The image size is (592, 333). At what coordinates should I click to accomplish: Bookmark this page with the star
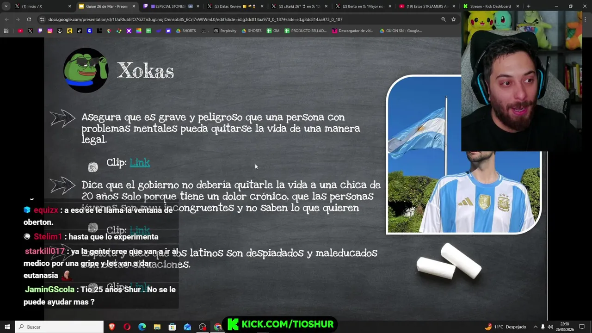point(453,19)
